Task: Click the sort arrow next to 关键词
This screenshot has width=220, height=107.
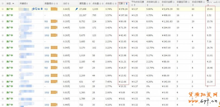Action: [x=27, y=4]
